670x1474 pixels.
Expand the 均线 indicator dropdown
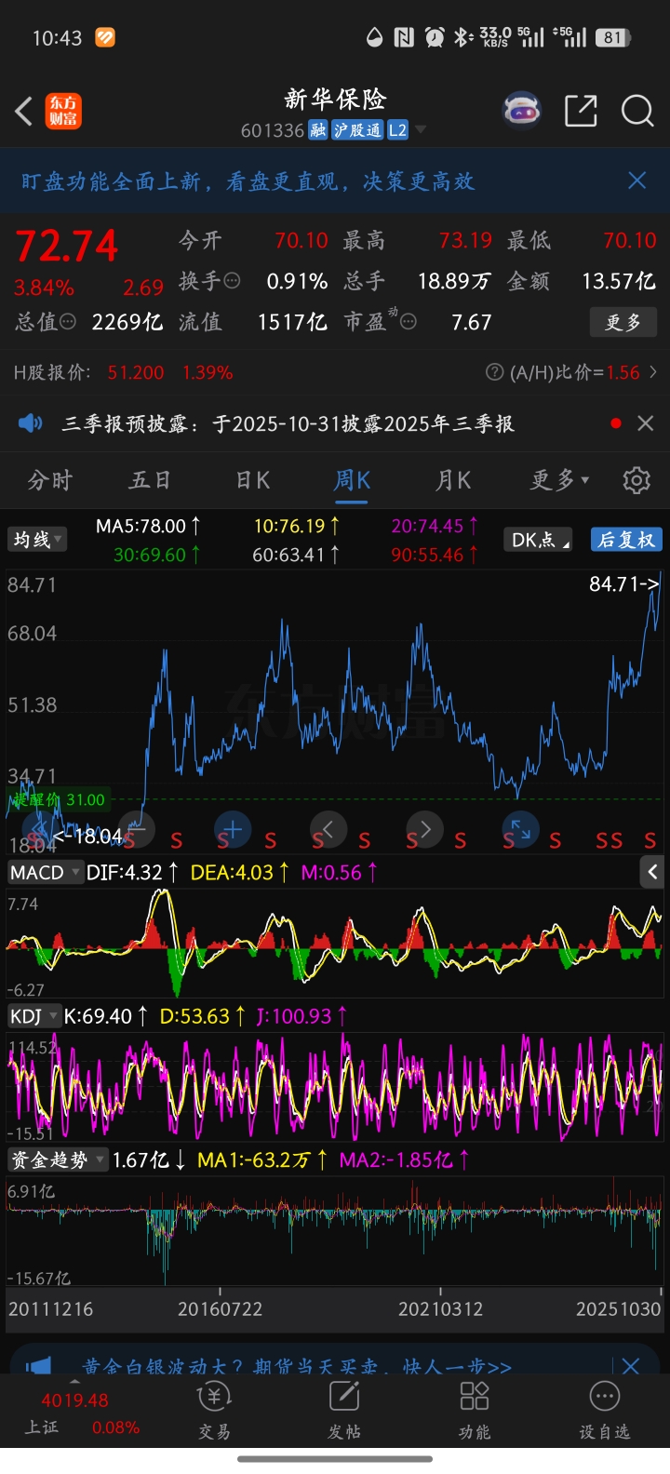pyautogui.click(x=37, y=540)
